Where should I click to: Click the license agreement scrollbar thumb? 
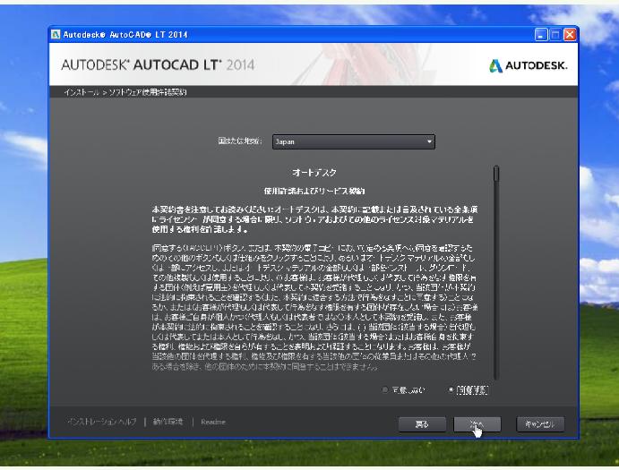pyautogui.click(x=496, y=174)
